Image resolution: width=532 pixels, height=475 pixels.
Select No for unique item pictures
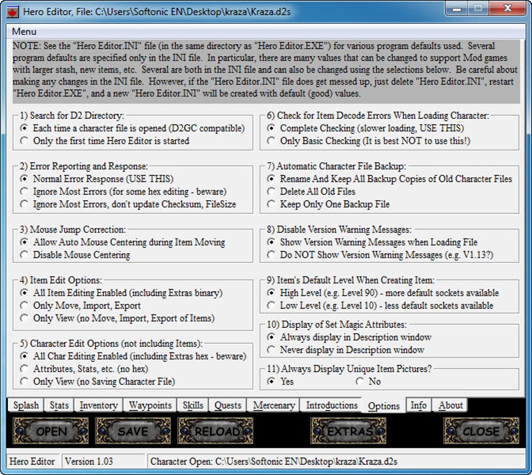[x=368, y=382]
